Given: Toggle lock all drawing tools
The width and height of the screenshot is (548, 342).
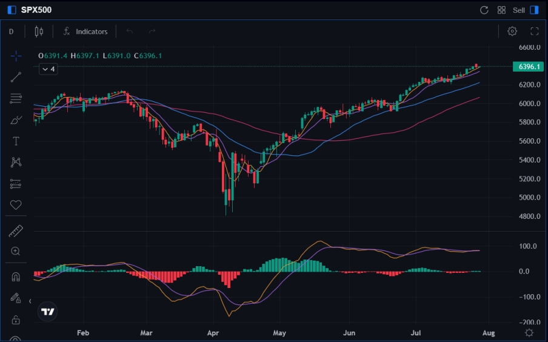Looking at the screenshot, I should point(16,320).
